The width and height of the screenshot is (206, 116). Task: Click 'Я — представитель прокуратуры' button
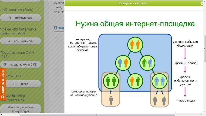(x=21, y=109)
